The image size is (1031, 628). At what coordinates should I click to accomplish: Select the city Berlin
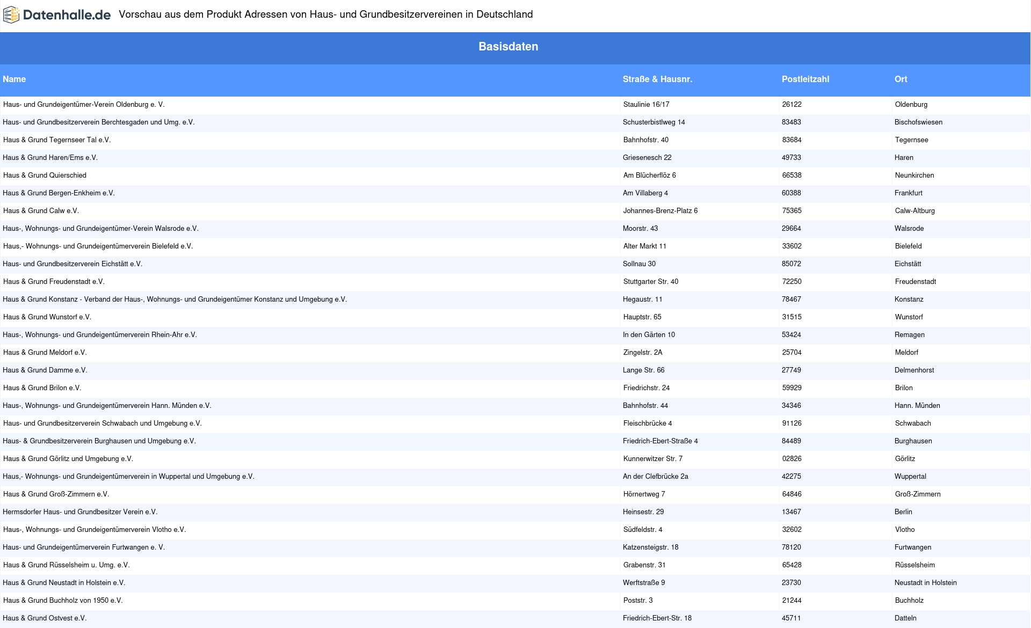(x=904, y=512)
